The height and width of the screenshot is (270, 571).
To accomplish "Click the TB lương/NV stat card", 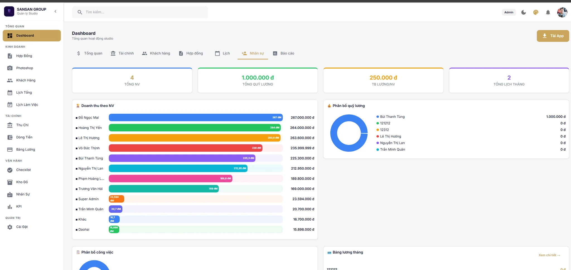I will click(x=383, y=80).
